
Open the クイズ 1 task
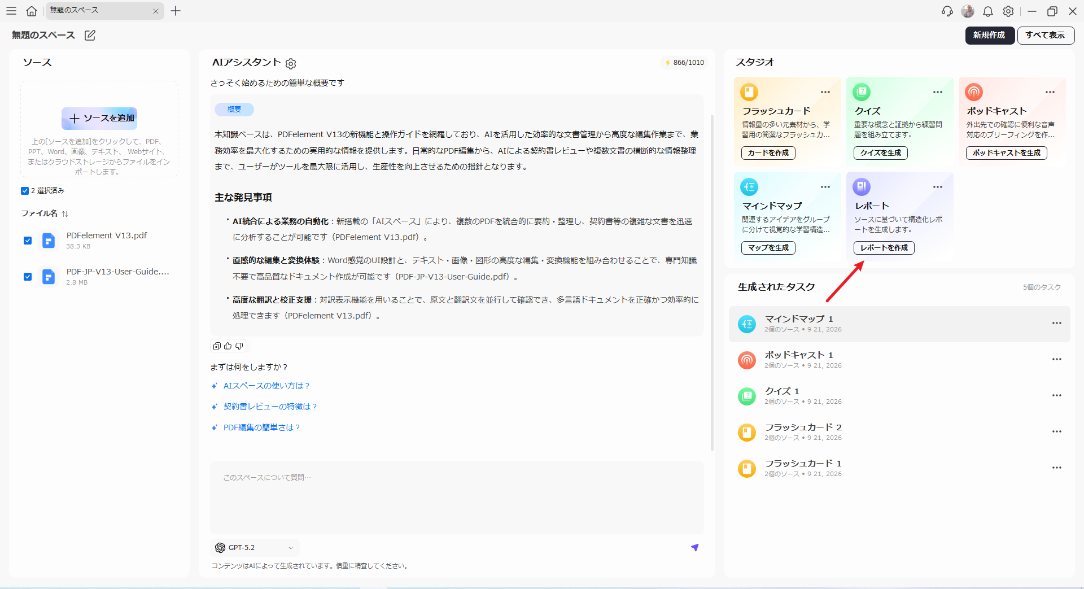tap(899, 396)
